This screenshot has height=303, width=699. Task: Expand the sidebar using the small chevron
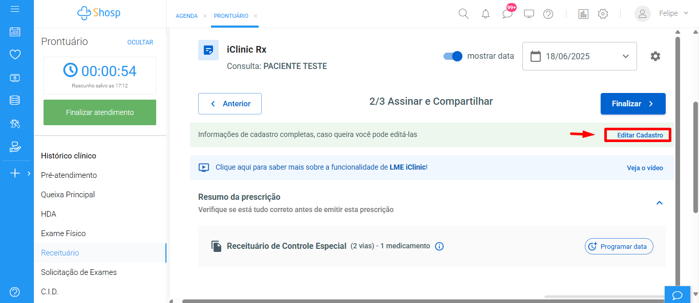(x=29, y=173)
